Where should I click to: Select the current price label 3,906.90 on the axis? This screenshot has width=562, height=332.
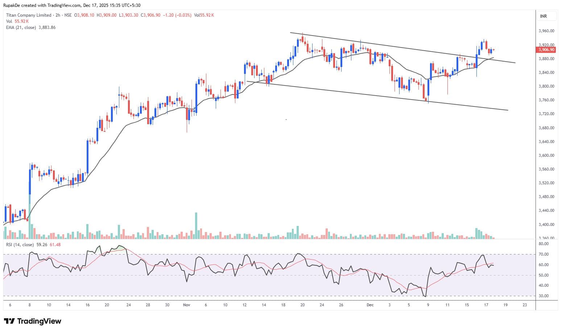coord(546,50)
